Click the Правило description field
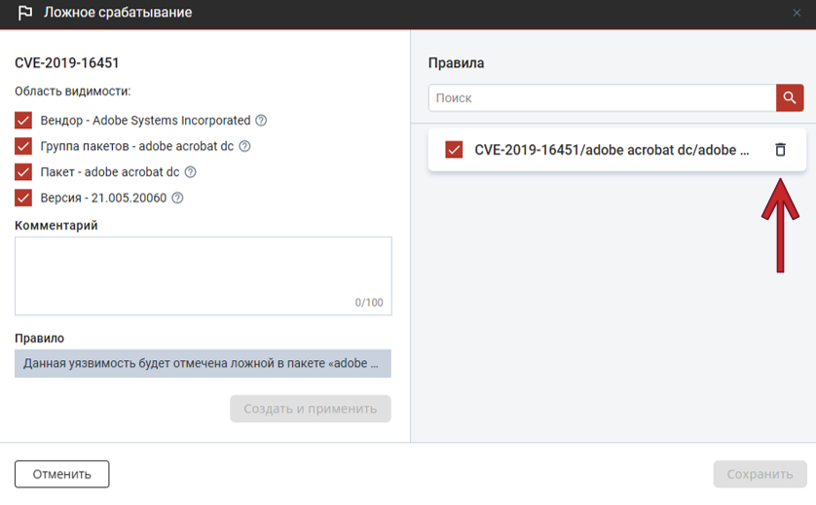 203,364
